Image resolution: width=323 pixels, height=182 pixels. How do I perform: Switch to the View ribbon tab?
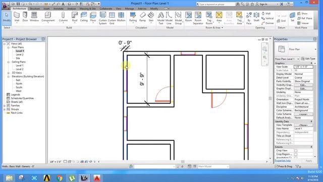pyautogui.click(x=119, y=9)
